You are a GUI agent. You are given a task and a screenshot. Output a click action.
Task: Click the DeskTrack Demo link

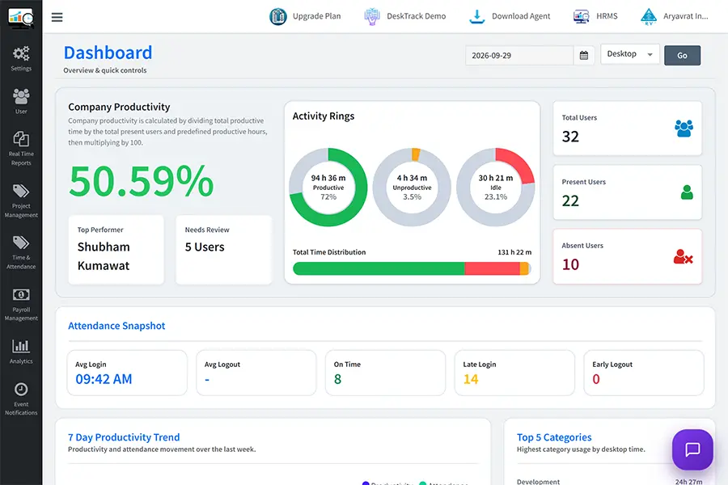tap(416, 16)
